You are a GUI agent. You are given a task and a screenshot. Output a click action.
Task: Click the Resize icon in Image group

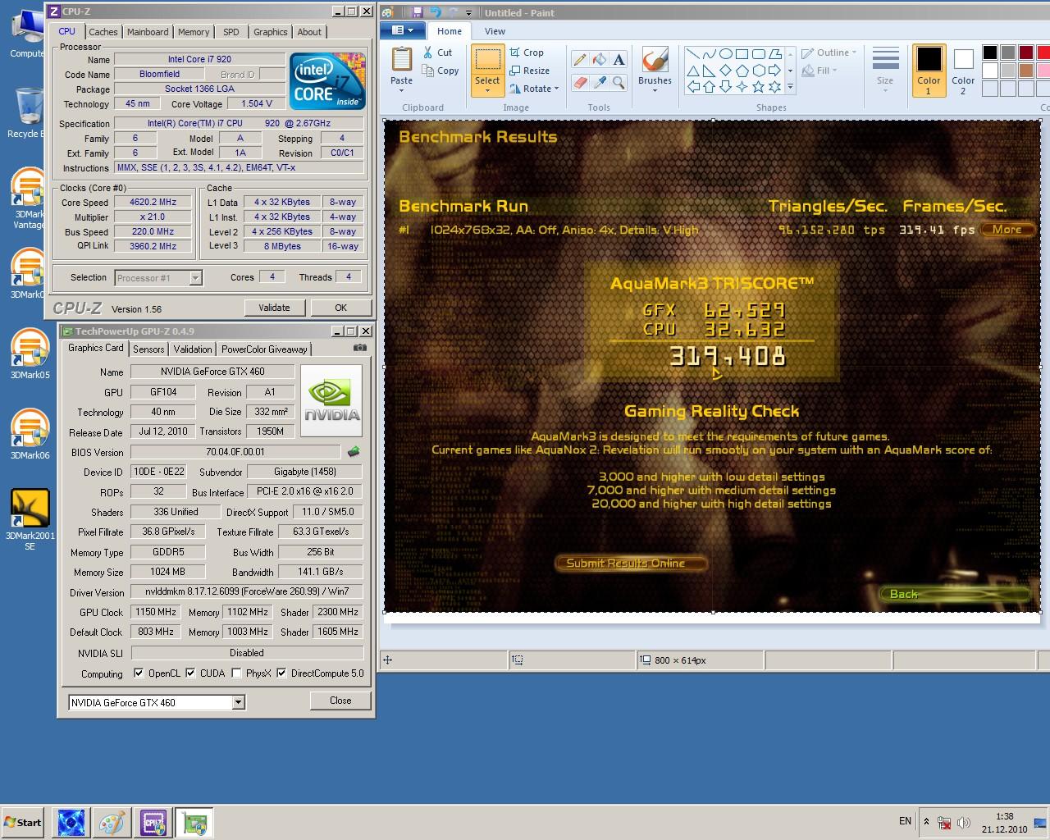pyautogui.click(x=515, y=71)
